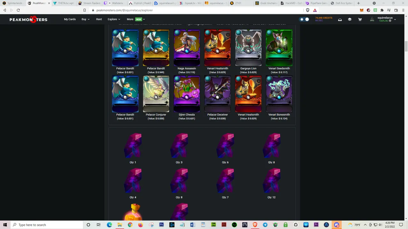Click the MetaMask fox extension icon
Image resolution: width=408 pixels, height=229 pixels.
pyautogui.click(x=361, y=10)
